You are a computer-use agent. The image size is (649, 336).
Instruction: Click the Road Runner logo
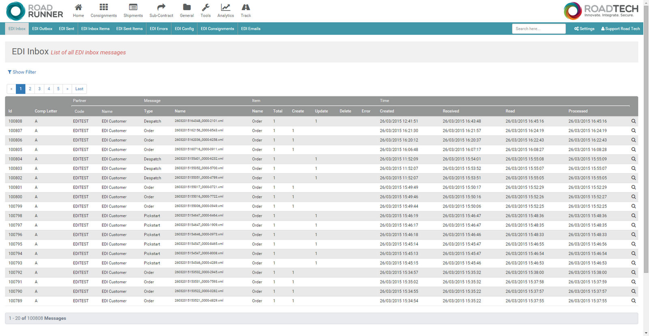point(35,11)
